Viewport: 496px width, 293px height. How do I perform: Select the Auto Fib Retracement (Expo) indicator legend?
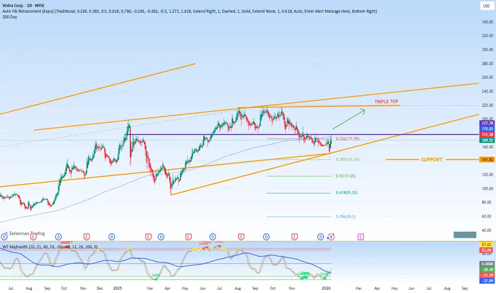click(189, 11)
